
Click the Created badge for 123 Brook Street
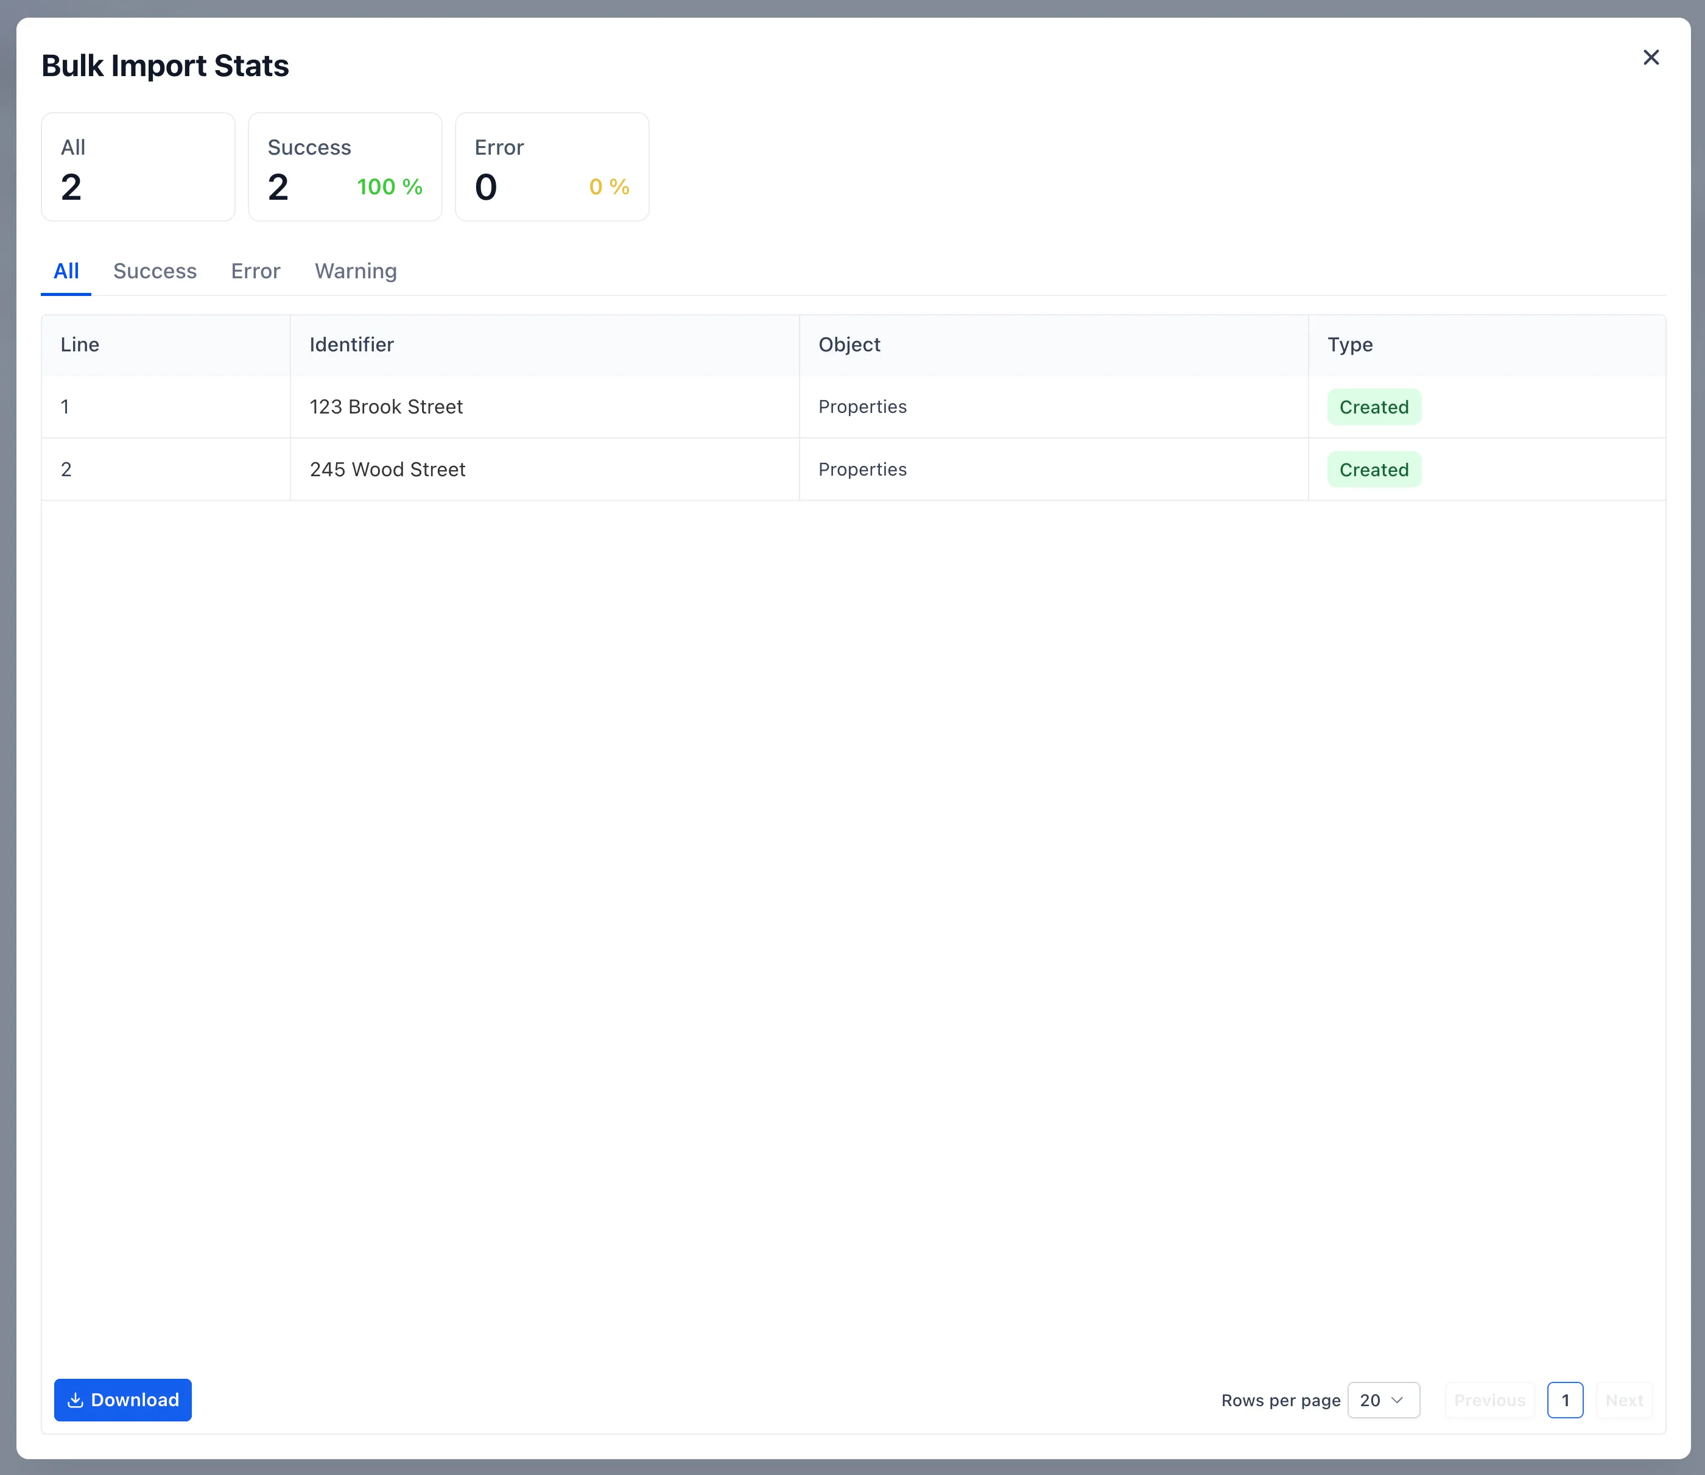point(1373,407)
